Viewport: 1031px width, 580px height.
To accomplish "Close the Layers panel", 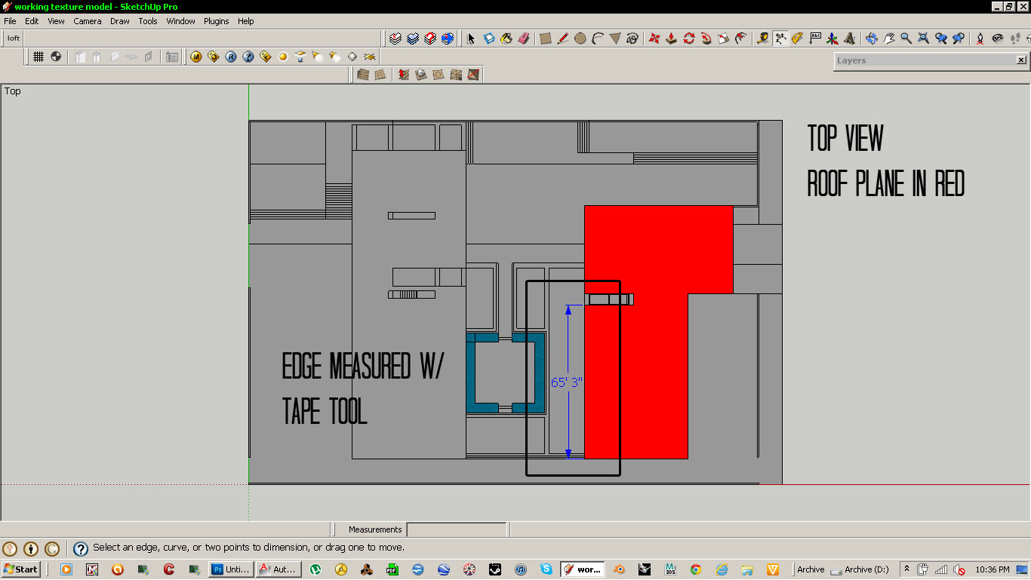I will pyautogui.click(x=1021, y=60).
